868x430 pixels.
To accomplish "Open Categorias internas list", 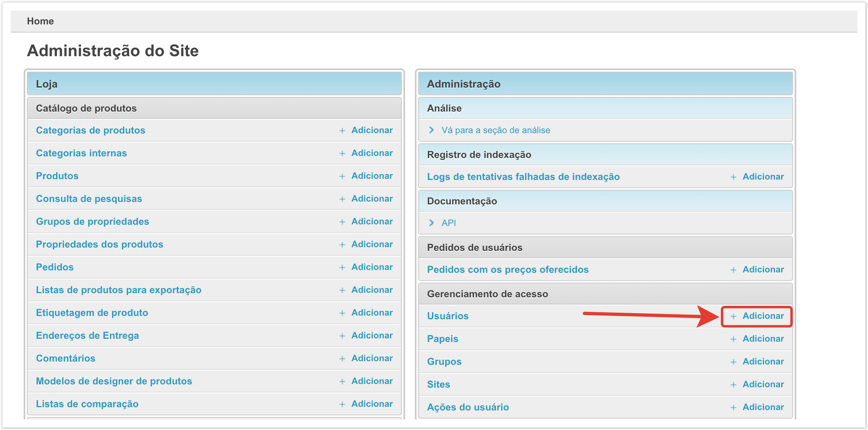I will pos(82,153).
